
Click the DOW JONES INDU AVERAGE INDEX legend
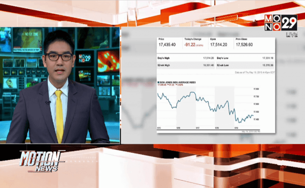click(x=178, y=82)
